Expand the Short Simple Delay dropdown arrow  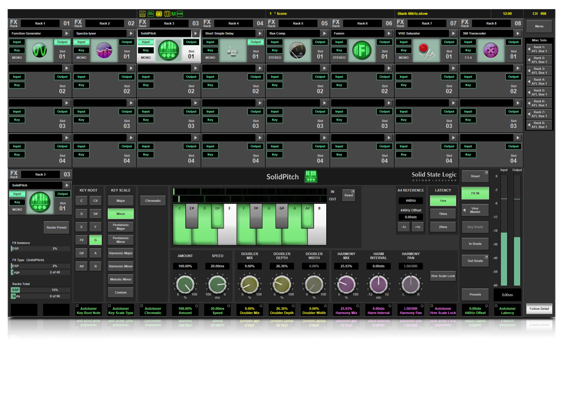[x=260, y=33]
